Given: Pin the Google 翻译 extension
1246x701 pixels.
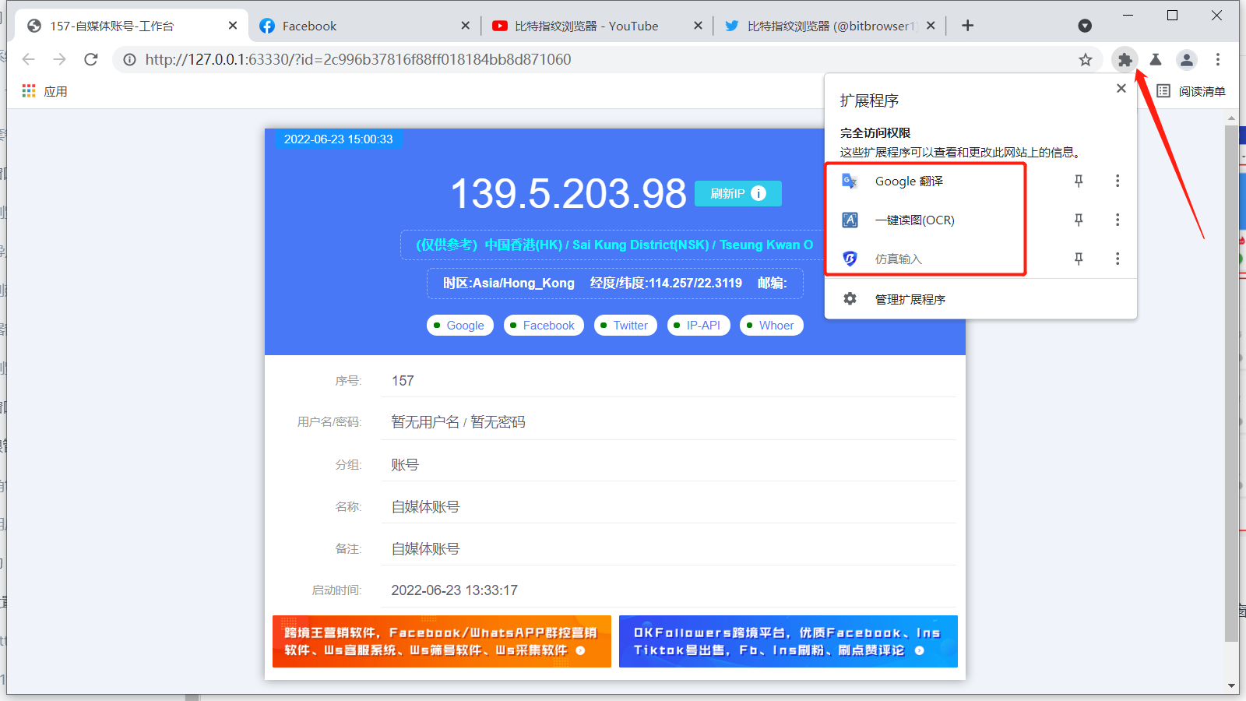Looking at the screenshot, I should pyautogui.click(x=1079, y=181).
